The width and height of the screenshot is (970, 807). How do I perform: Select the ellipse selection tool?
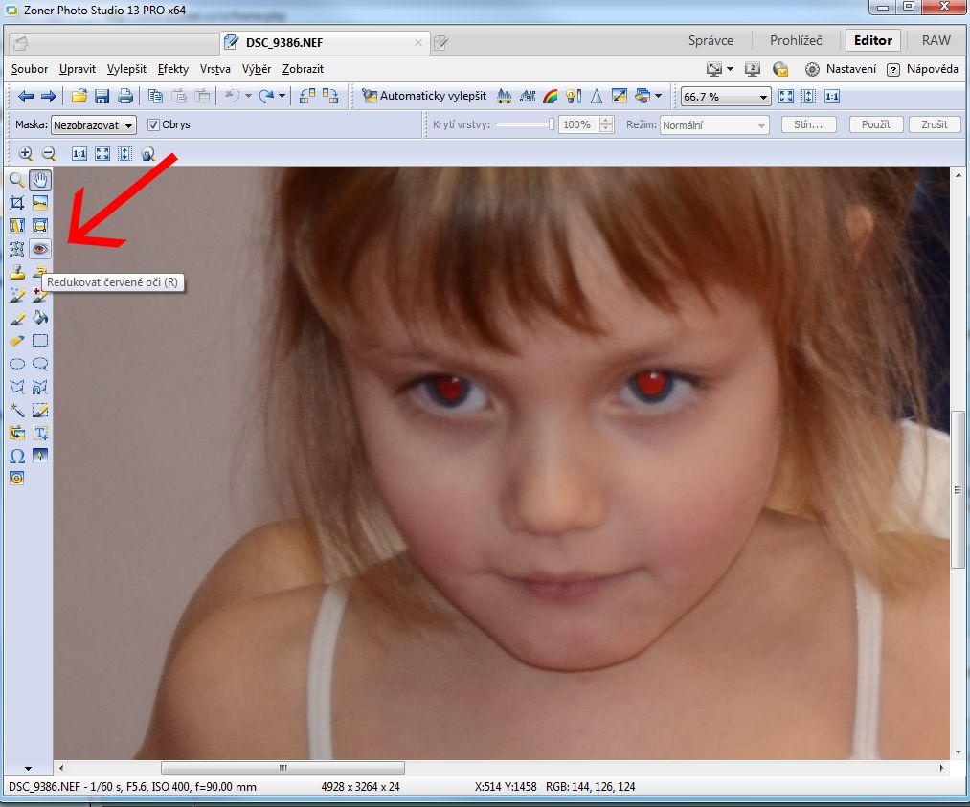click(16, 364)
